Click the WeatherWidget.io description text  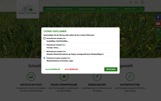(75, 54)
